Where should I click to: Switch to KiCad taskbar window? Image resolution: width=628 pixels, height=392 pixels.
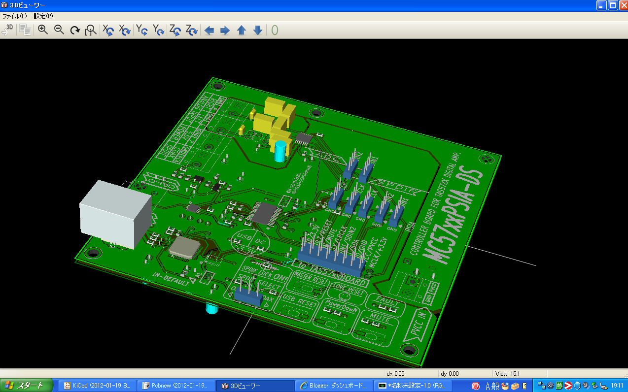pos(97,386)
